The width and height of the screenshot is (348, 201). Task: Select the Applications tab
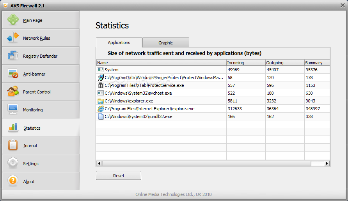[119, 42]
